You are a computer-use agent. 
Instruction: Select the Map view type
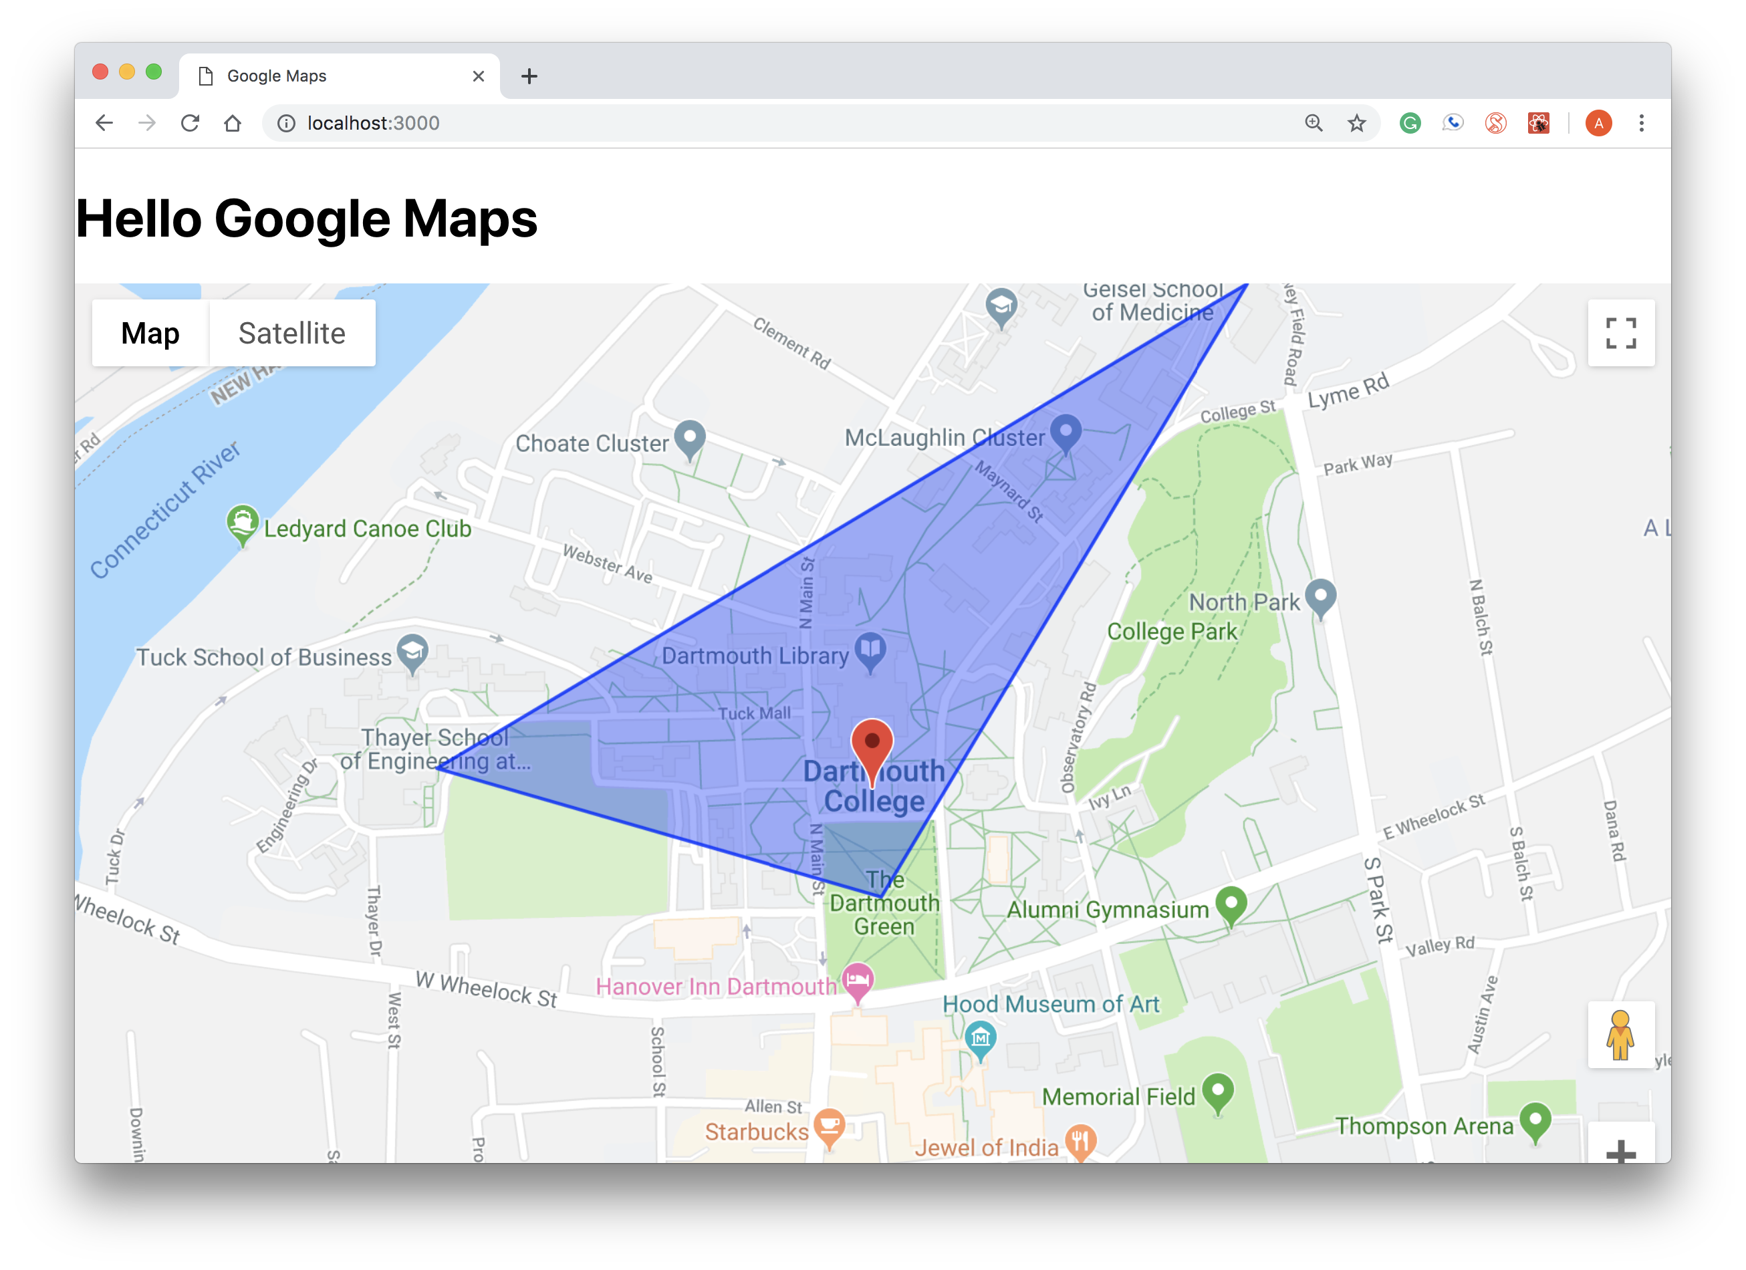(x=150, y=334)
